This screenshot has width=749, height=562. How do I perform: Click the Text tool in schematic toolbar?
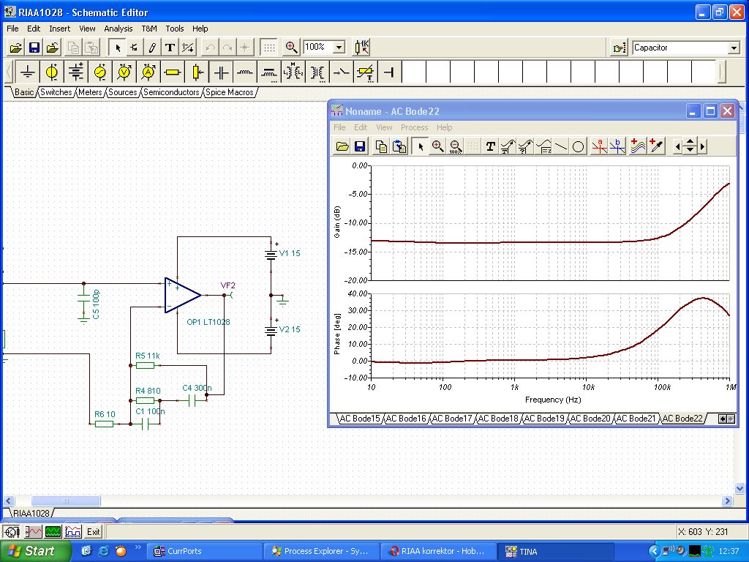pyautogui.click(x=170, y=48)
